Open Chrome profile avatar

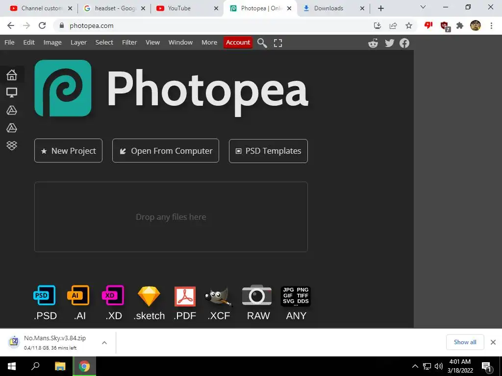coord(476,25)
